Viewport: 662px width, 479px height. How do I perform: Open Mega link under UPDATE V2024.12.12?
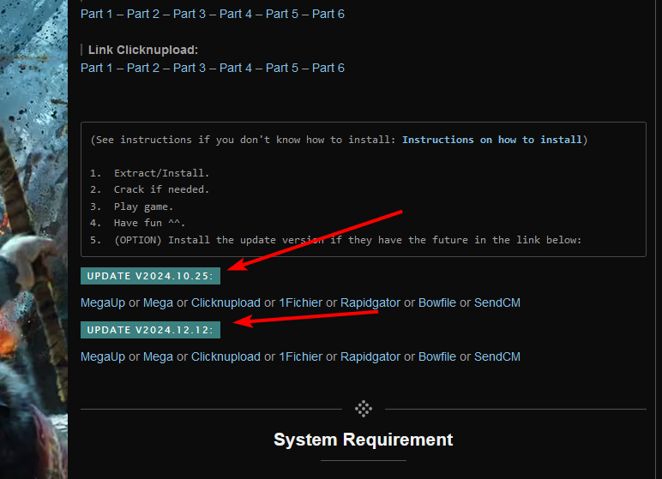[x=158, y=357]
